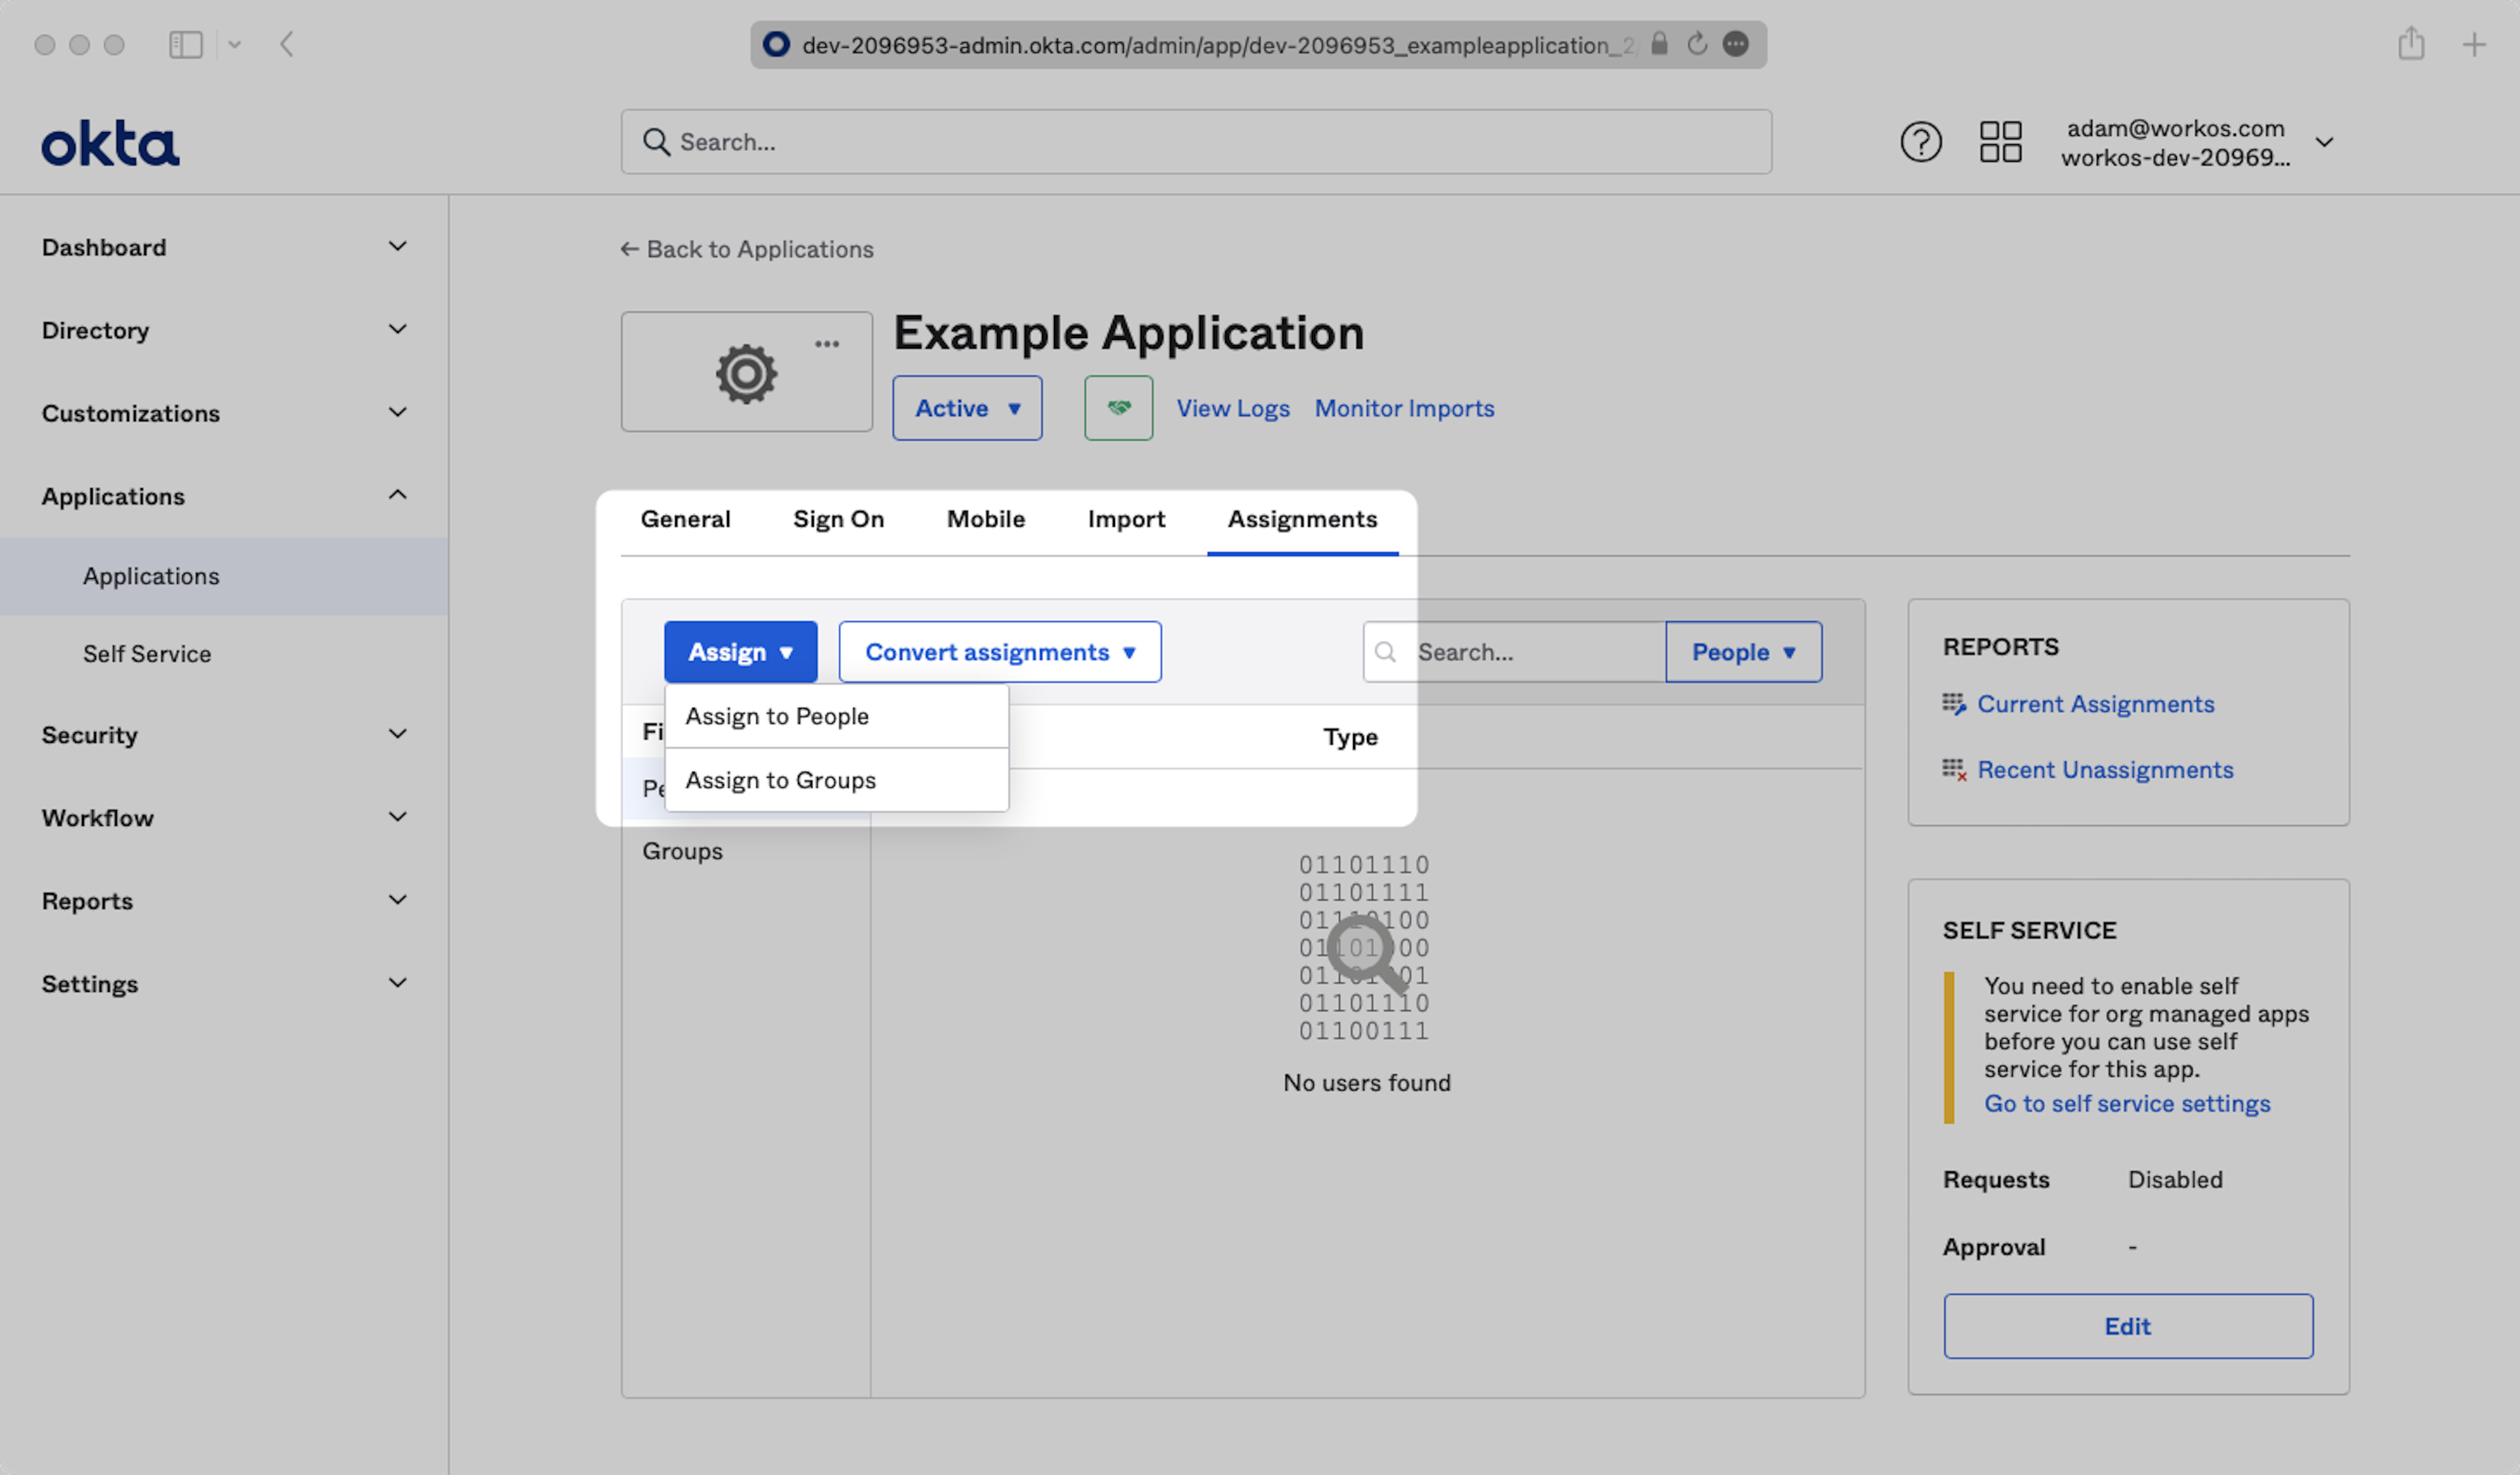Viewport: 2520px width, 1475px height.
Task: Click the browser share icon
Action: tap(2410, 44)
